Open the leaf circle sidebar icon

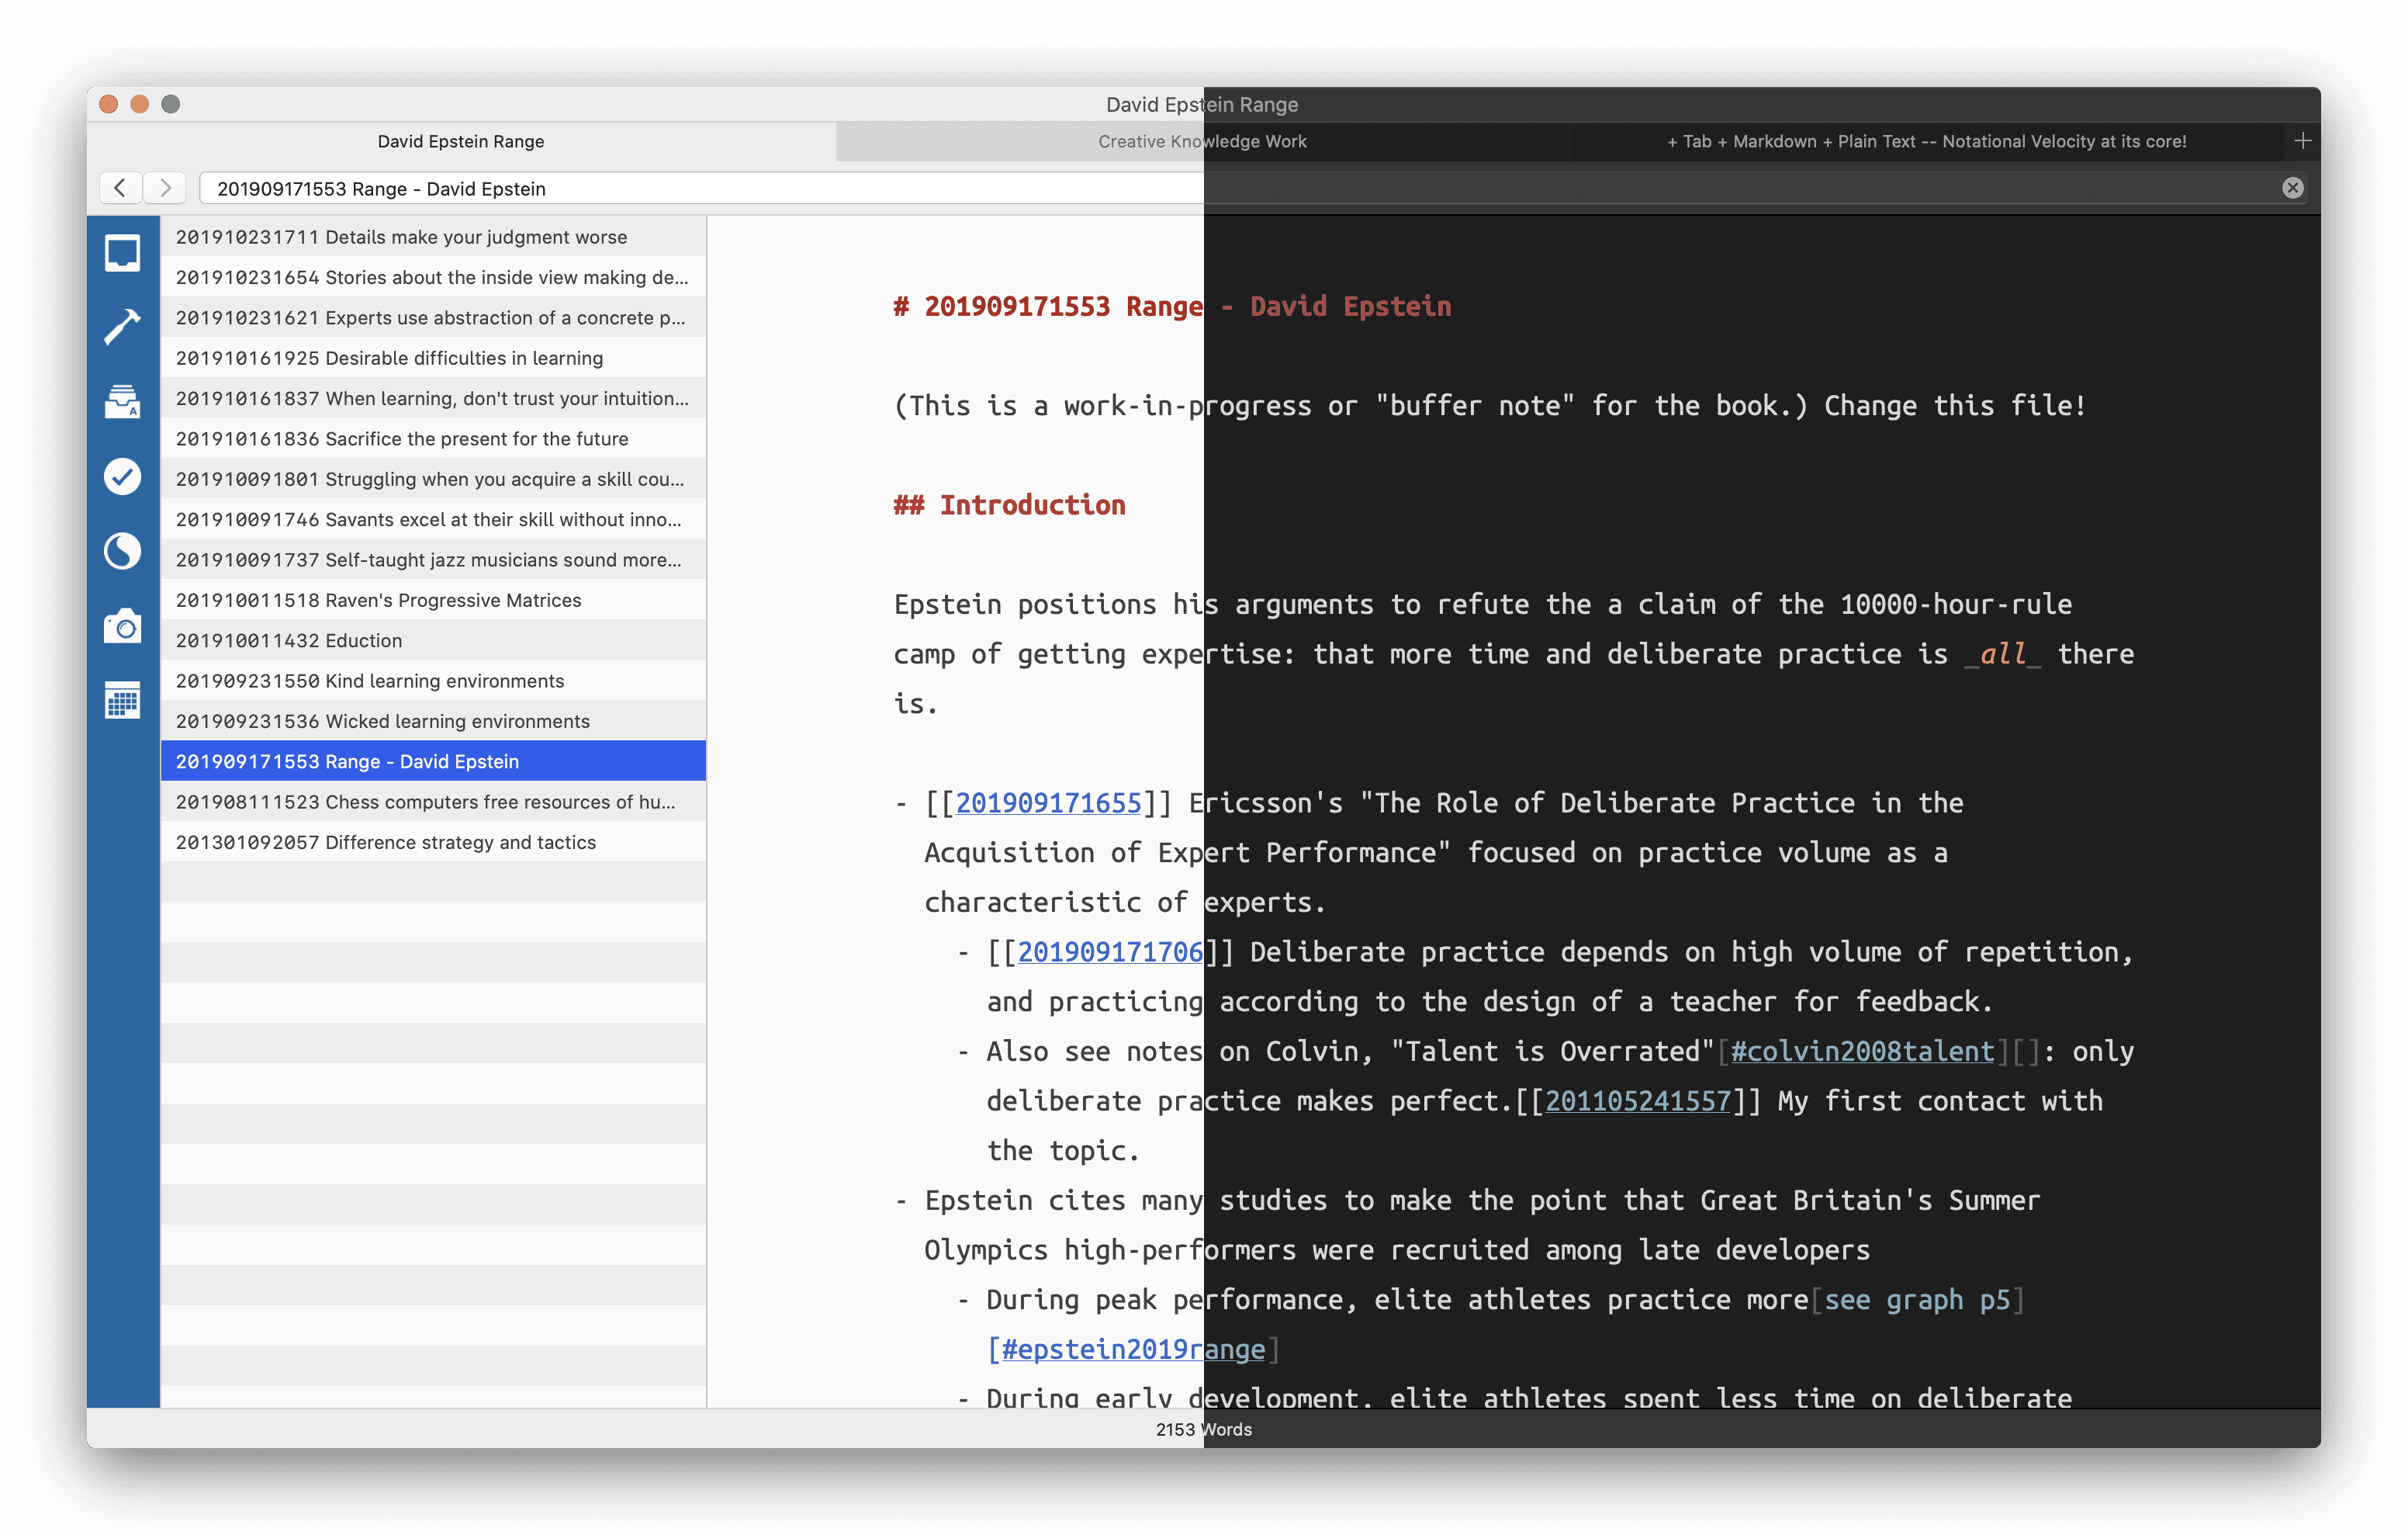pyautogui.click(x=122, y=551)
